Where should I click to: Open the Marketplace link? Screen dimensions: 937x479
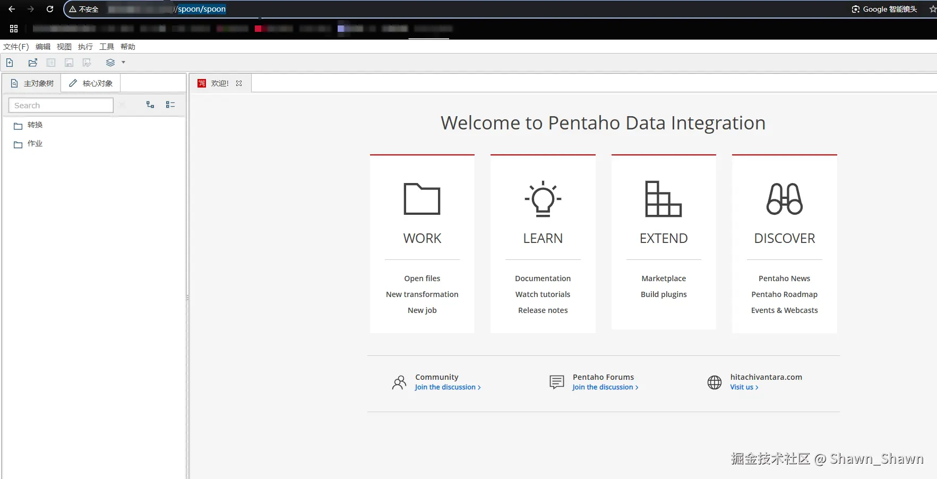pyautogui.click(x=664, y=278)
